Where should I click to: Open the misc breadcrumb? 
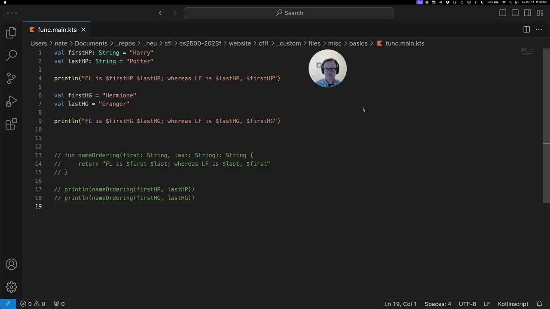[335, 43]
